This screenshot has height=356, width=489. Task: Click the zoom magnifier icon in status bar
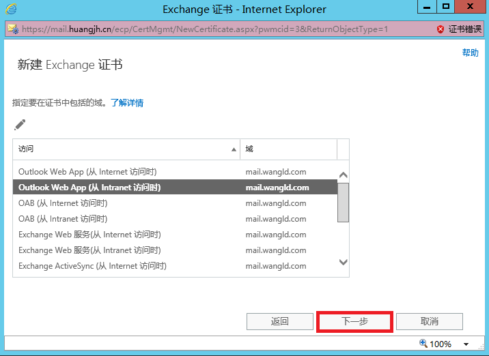click(x=423, y=343)
